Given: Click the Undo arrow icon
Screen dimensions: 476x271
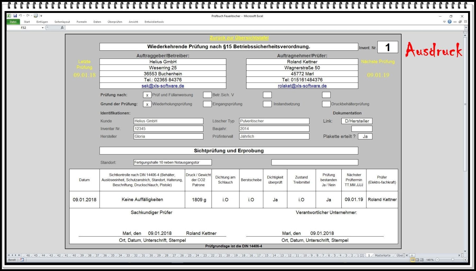Looking at the screenshot, I should pos(20,16).
